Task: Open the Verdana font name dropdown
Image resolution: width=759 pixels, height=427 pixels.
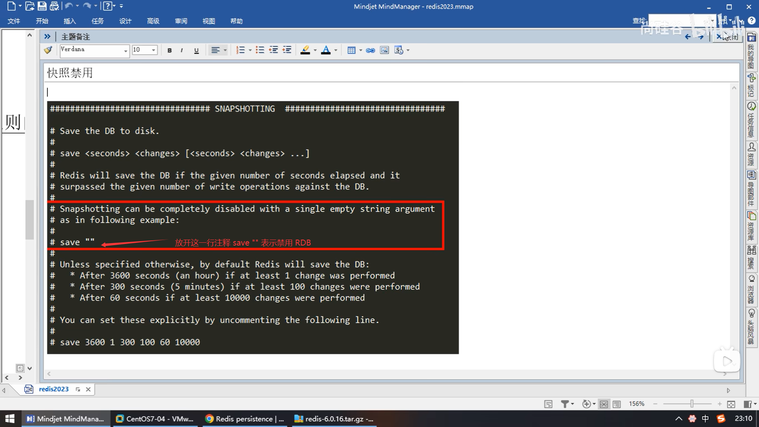Action: coord(126,51)
